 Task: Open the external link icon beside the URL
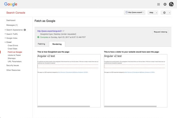pyautogui.click(x=63, y=31)
